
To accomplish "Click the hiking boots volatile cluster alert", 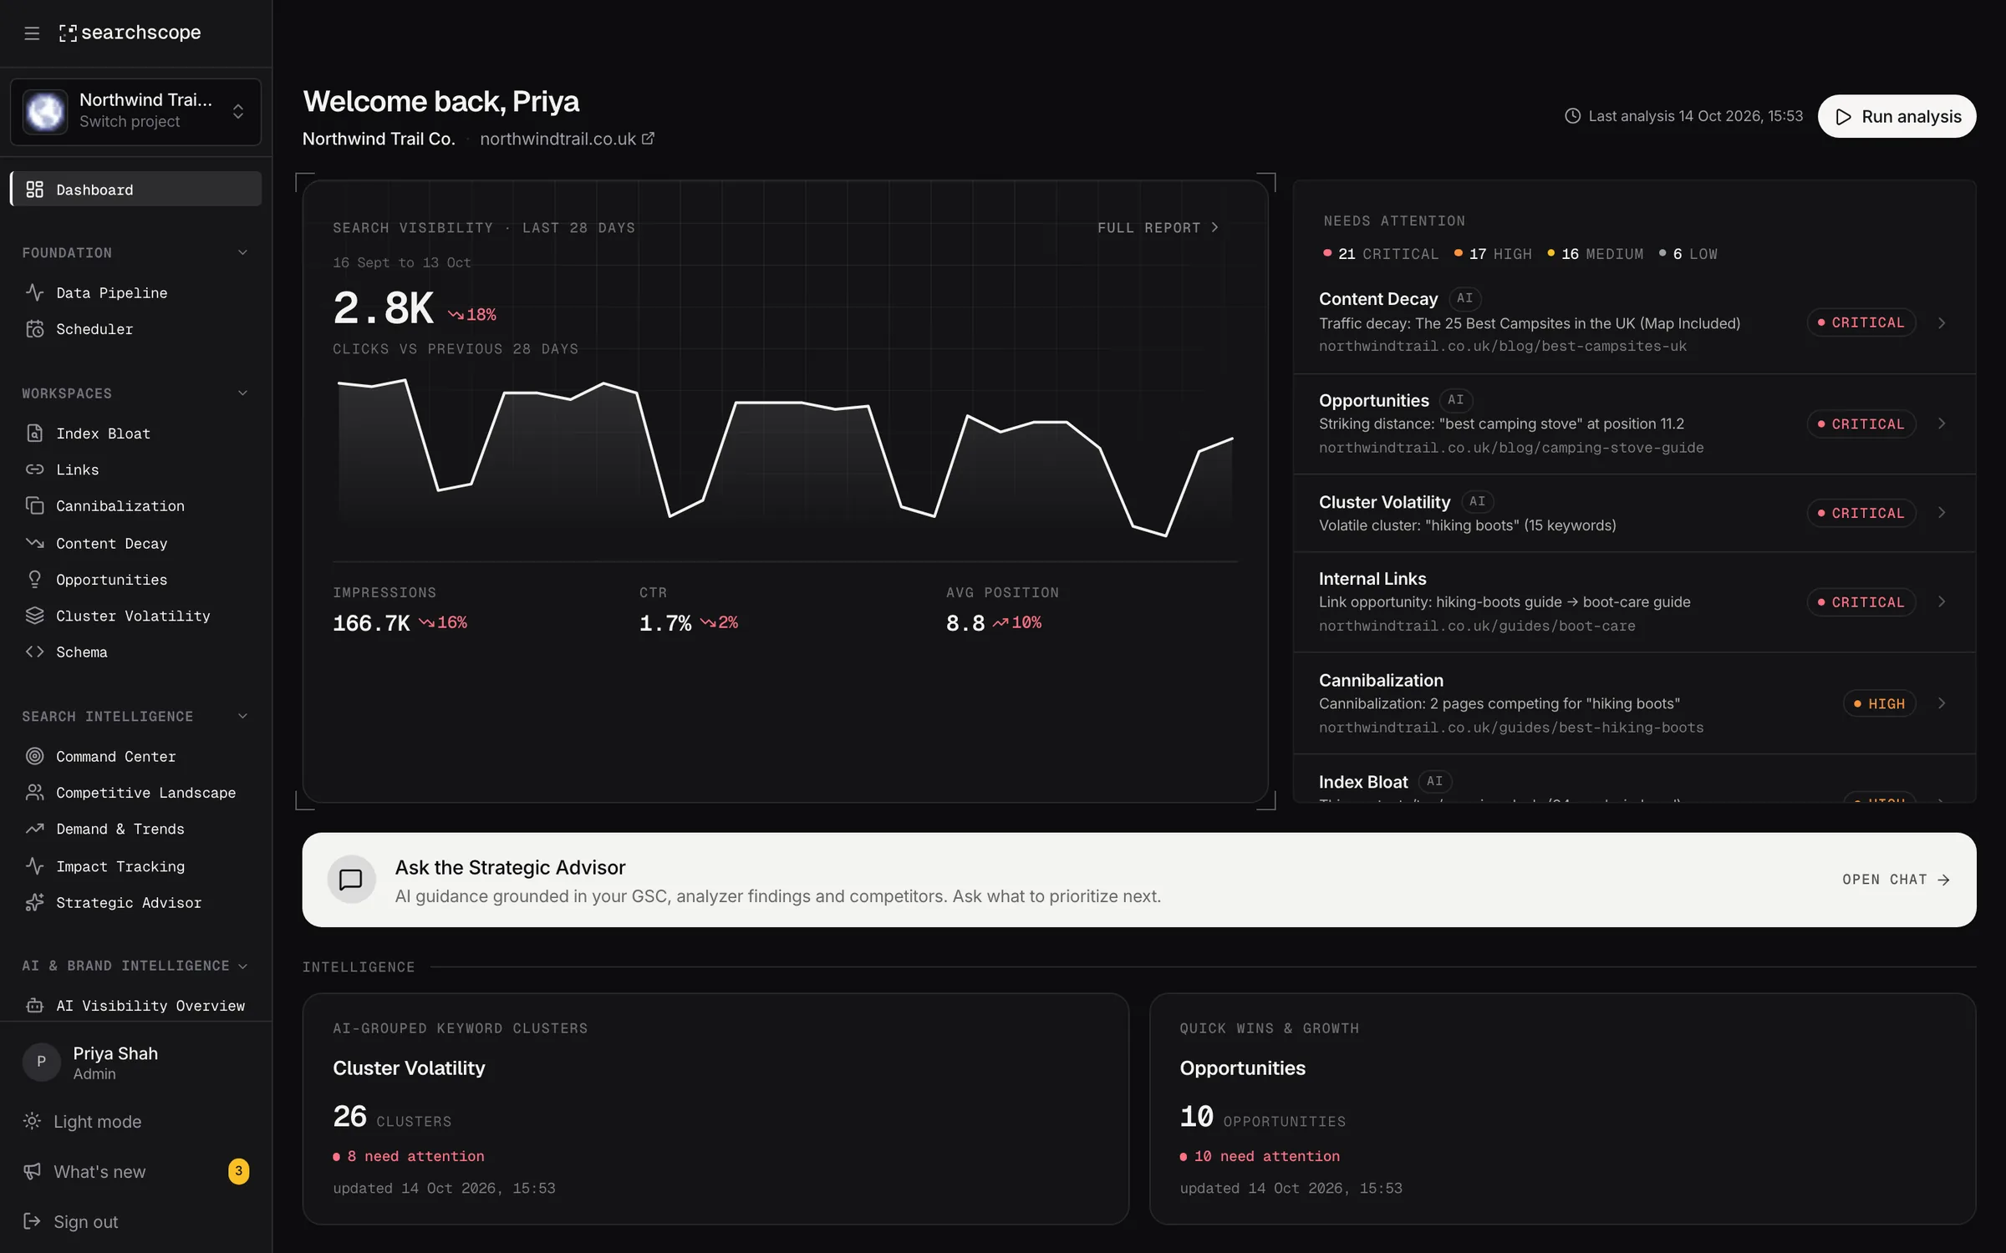I will 1634,512.
